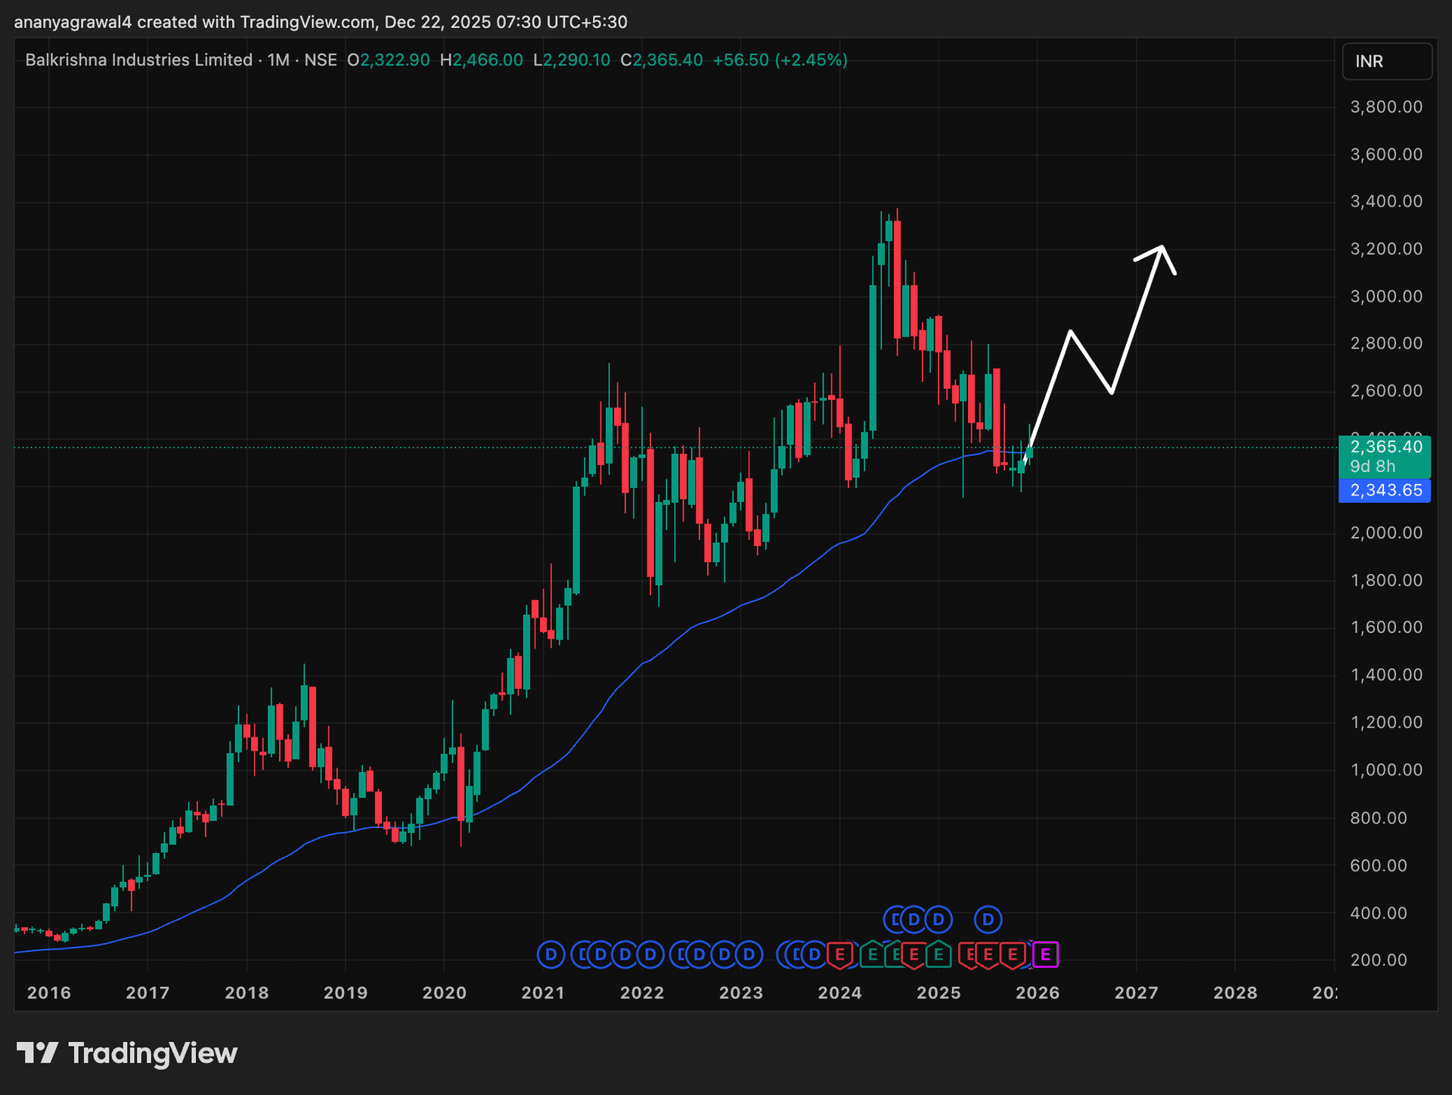Click the close value in the legend
The image size is (1452, 1095).
pyautogui.click(x=668, y=60)
